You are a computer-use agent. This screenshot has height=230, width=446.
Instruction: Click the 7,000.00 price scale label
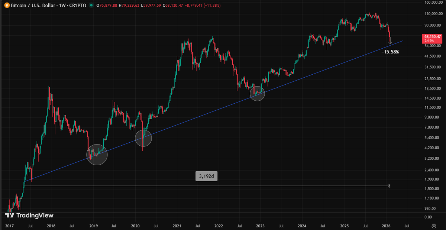point(431,127)
